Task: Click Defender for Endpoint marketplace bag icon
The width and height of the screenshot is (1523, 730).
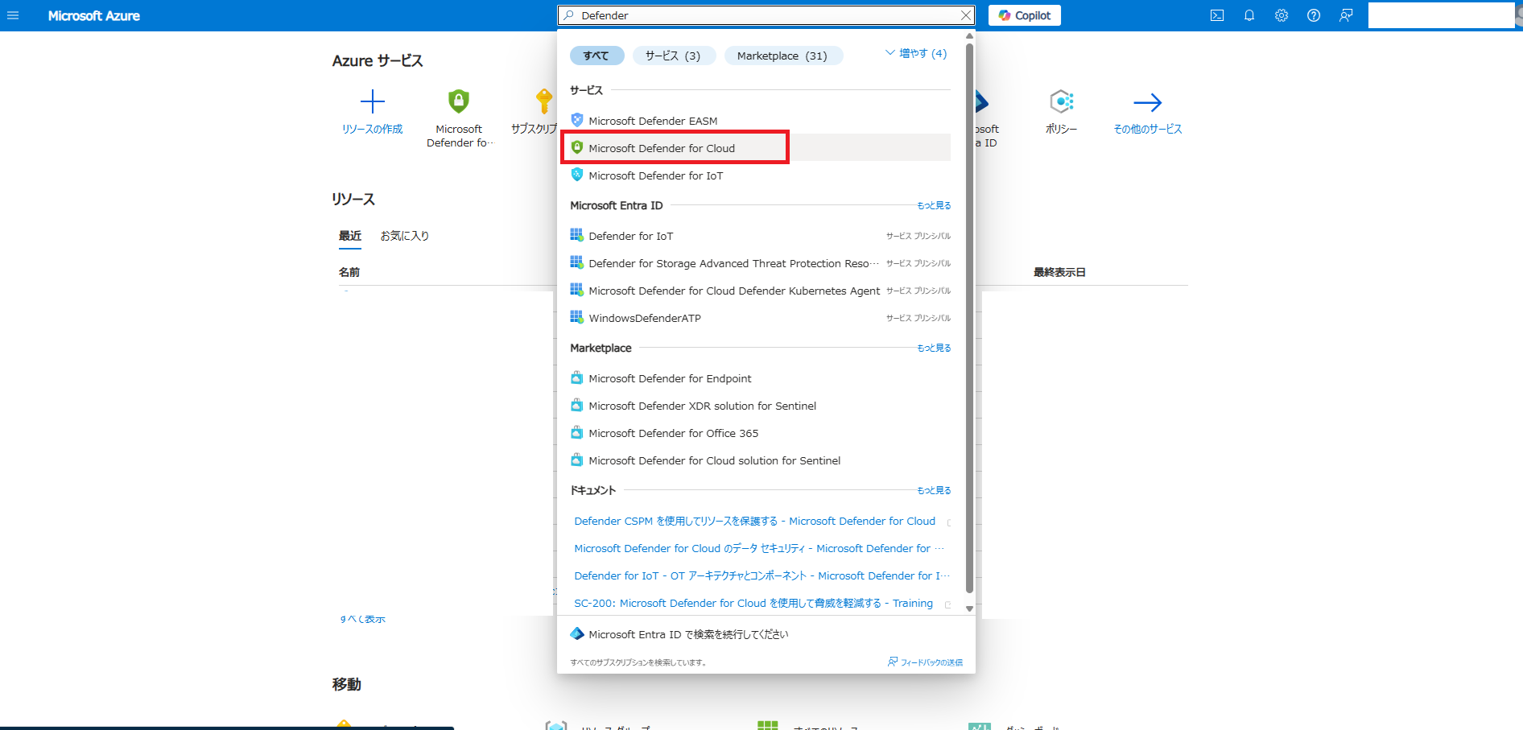Action: coord(576,377)
